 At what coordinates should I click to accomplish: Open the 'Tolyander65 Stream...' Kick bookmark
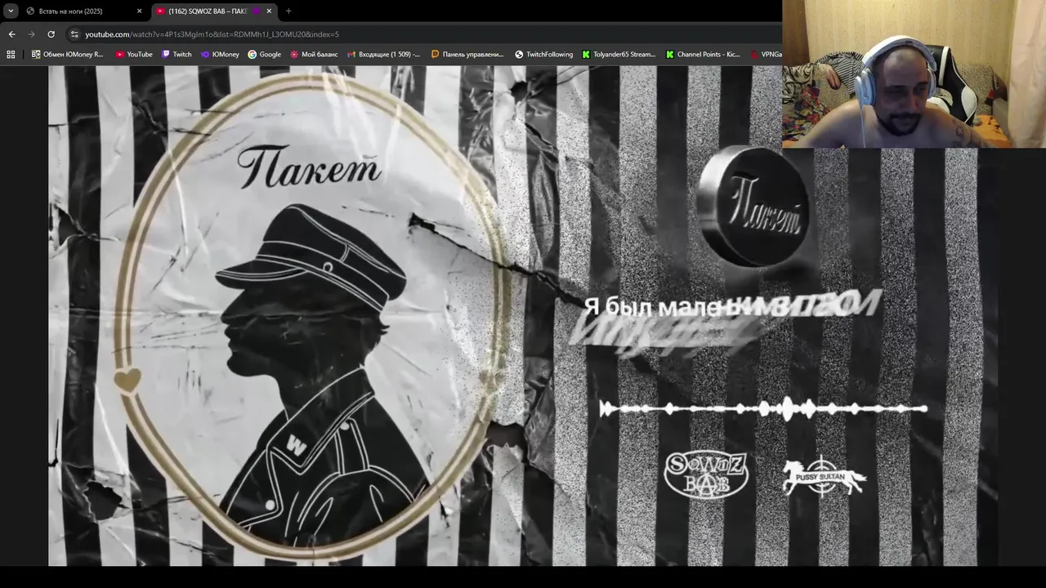point(619,55)
